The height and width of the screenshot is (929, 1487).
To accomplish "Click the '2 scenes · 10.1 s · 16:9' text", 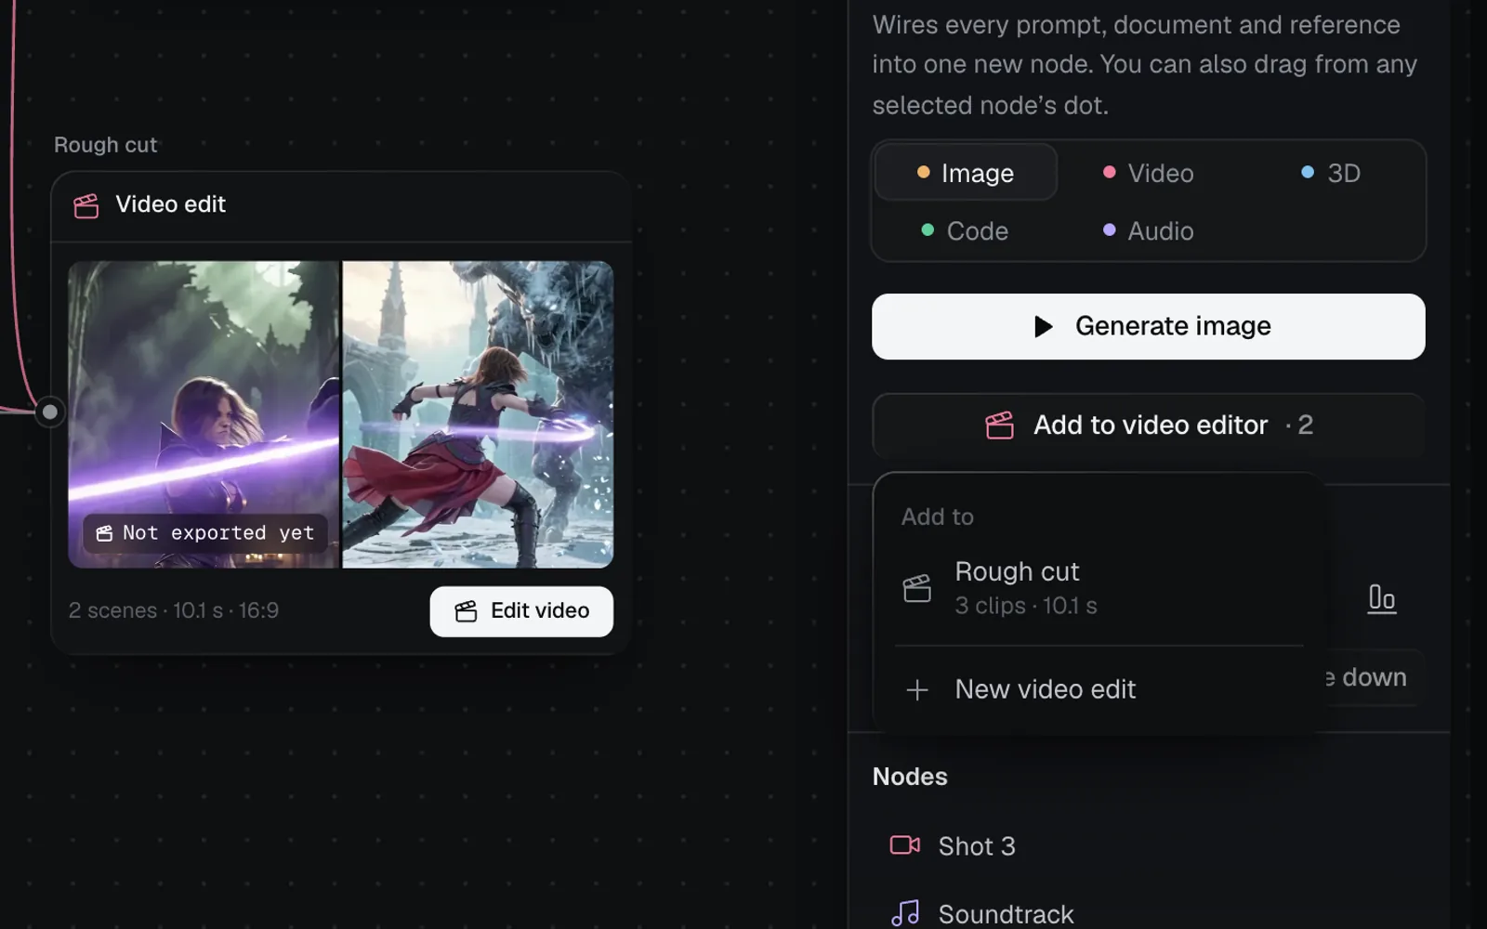I will (174, 610).
